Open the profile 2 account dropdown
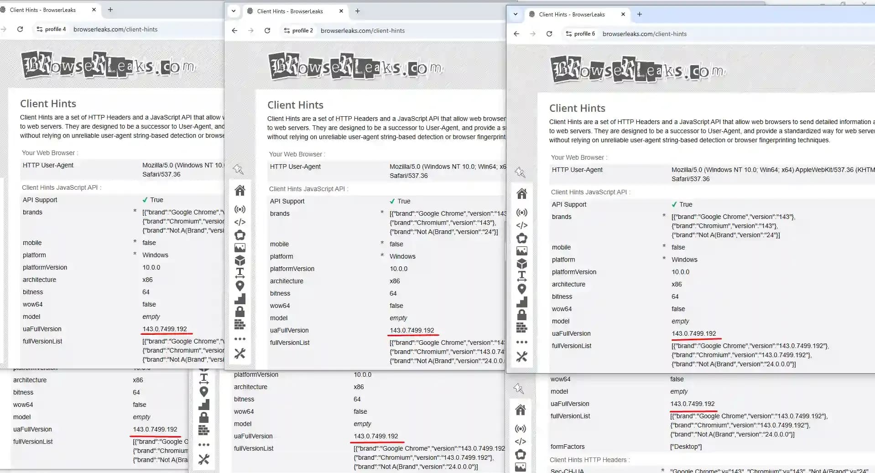875x473 pixels. pos(297,31)
